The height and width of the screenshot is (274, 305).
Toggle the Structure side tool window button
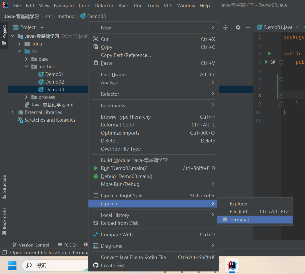tap(4, 187)
